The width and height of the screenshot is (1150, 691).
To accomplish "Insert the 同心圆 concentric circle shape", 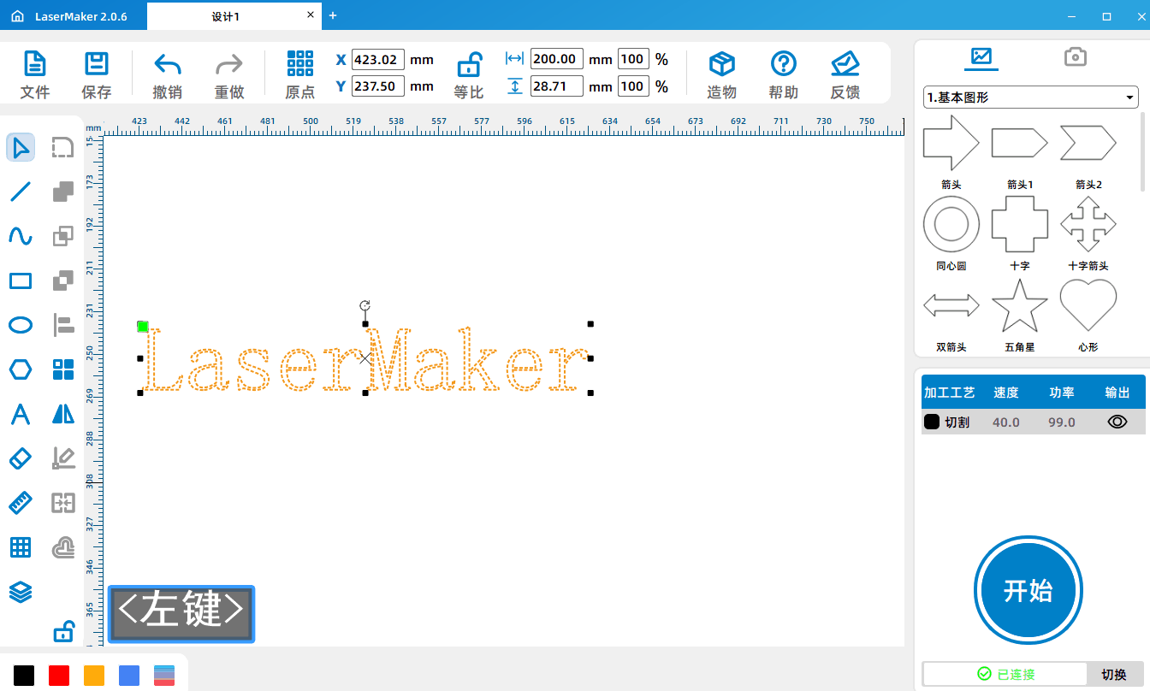I will coord(951,224).
